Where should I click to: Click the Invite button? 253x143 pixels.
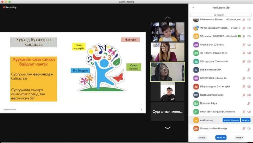pos(202,137)
